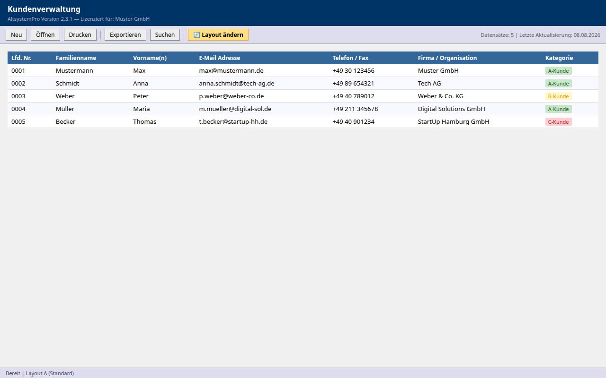Click the first name Max

[x=139, y=70]
